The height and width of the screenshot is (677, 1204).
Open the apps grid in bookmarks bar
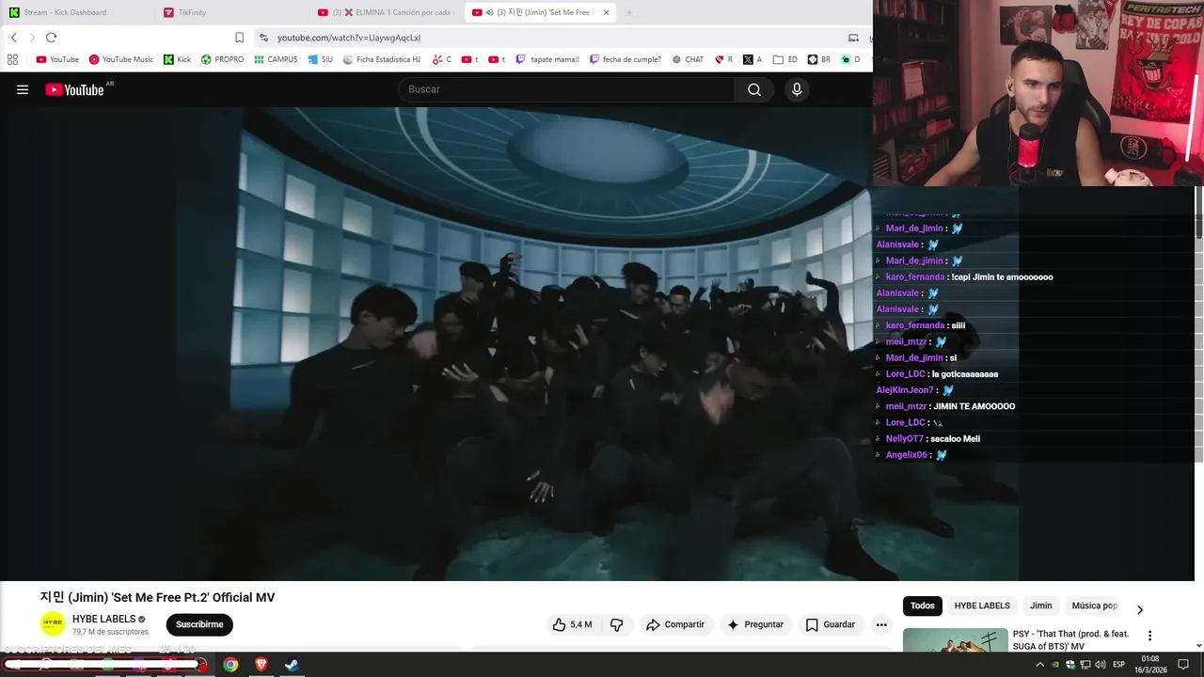[12, 59]
